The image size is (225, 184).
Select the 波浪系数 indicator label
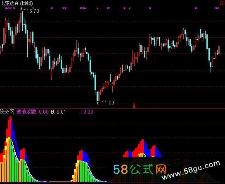click(26, 111)
